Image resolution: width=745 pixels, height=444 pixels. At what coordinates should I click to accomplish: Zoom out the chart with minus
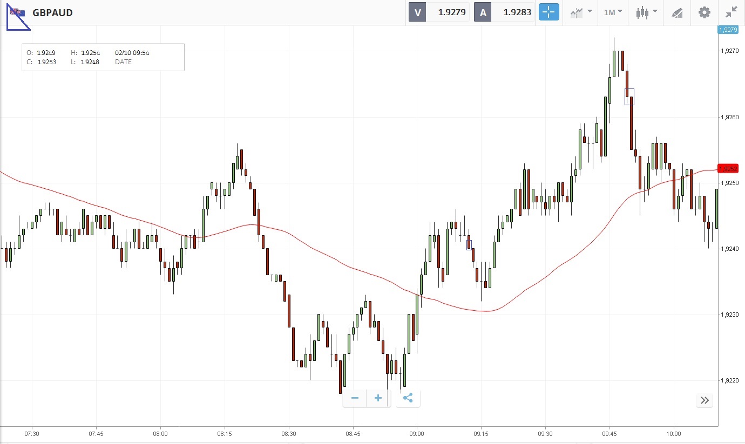pos(355,398)
